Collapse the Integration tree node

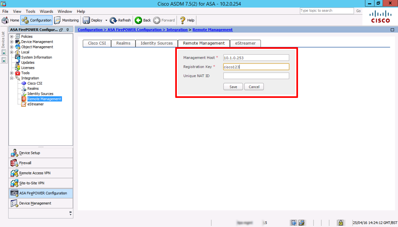(x=12, y=78)
